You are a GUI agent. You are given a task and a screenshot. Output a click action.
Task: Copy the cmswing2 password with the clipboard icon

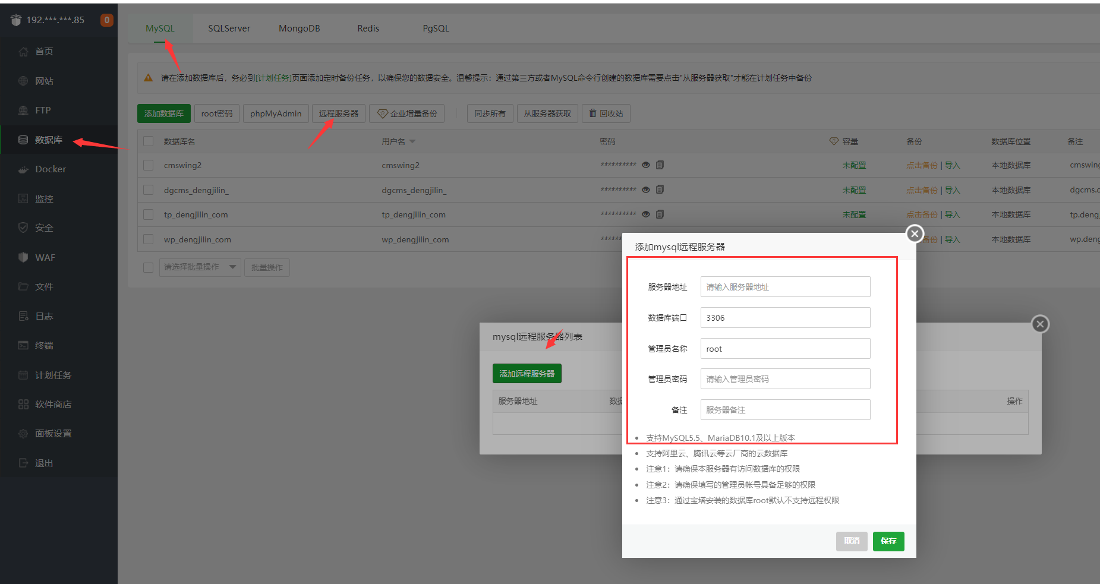click(x=660, y=165)
